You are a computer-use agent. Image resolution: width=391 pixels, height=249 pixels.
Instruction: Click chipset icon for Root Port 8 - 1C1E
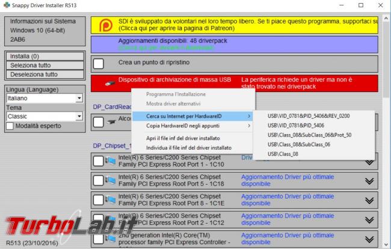pyautogui.click(x=110, y=200)
